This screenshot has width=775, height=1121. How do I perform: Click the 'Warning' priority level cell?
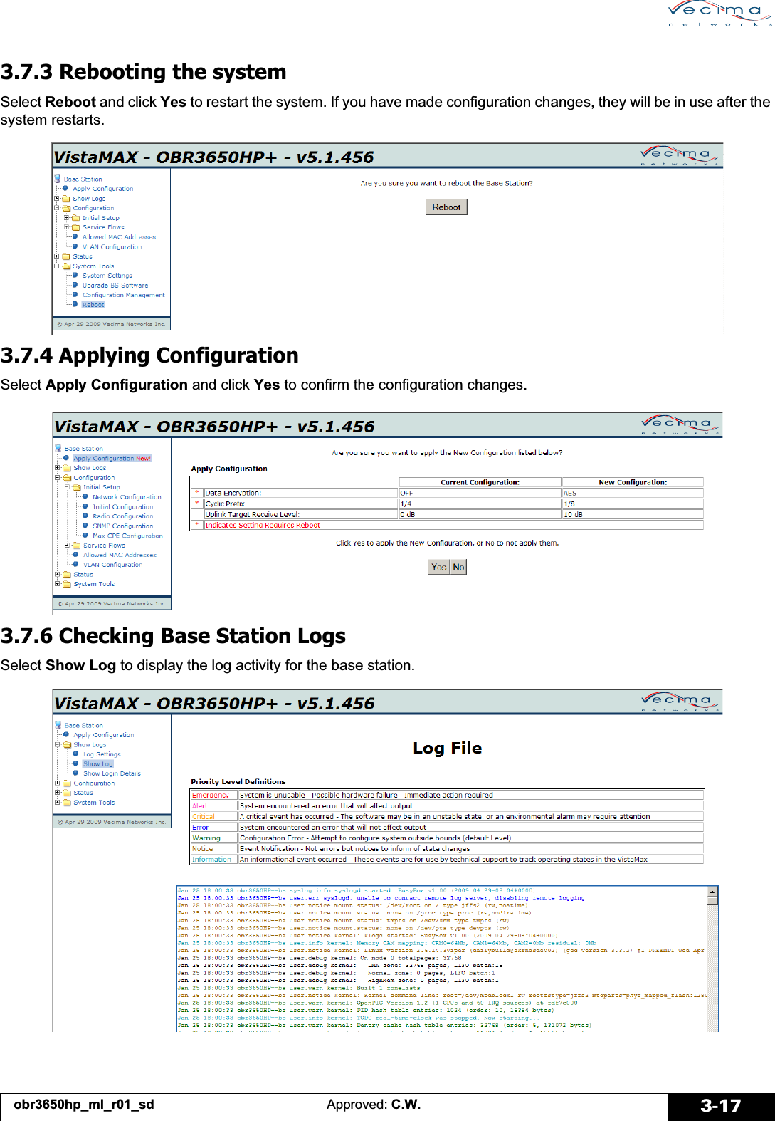tap(213, 838)
